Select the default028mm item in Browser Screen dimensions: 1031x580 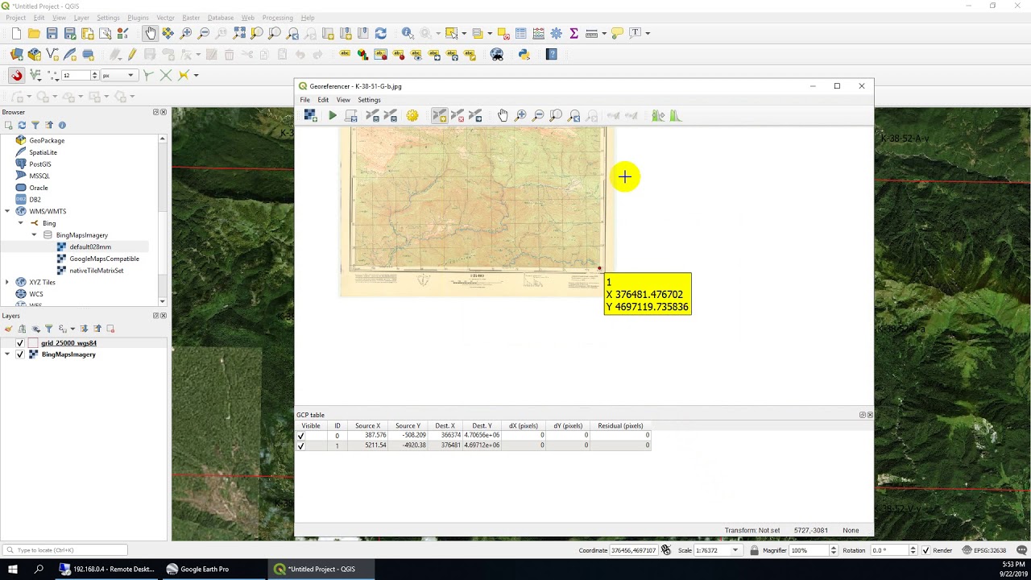[x=90, y=247]
